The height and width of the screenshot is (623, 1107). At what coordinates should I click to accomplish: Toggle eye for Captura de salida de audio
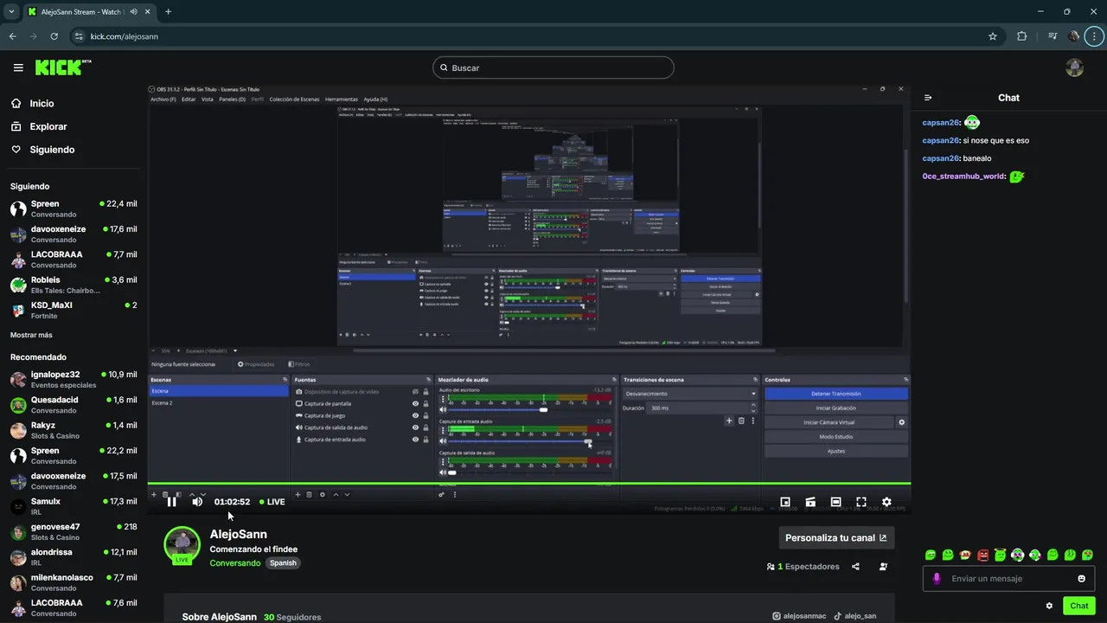coord(415,427)
